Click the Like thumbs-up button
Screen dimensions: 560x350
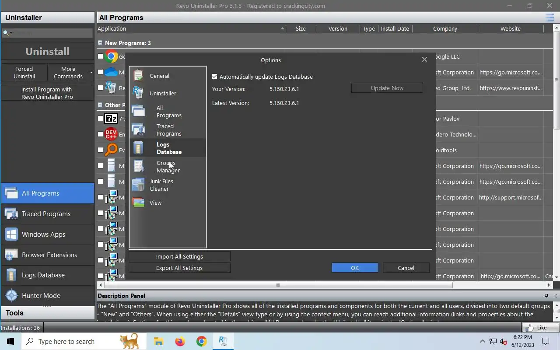[540, 327]
